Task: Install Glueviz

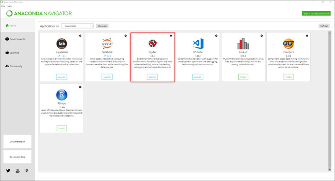Action: tap(243, 77)
